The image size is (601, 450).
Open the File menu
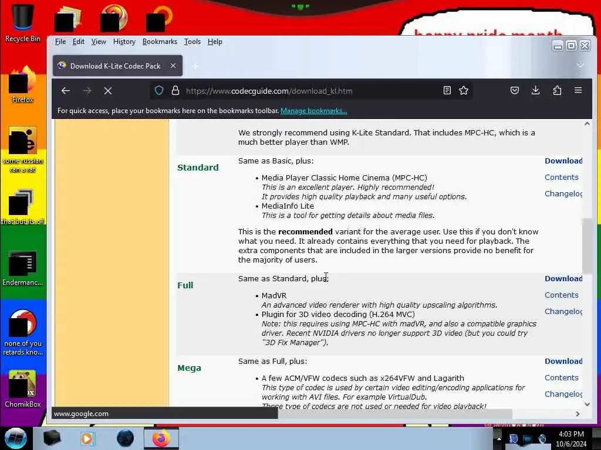pos(60,42)
